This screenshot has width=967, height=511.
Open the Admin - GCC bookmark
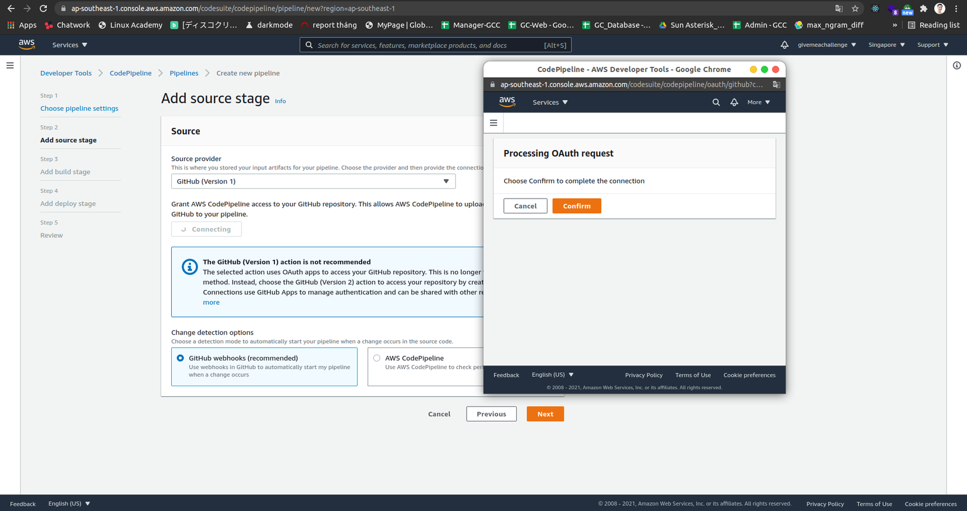[760, 25]
